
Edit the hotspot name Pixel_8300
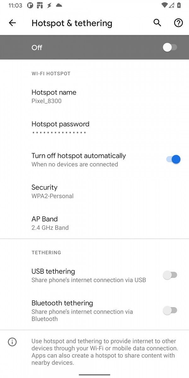coord(94,96)
